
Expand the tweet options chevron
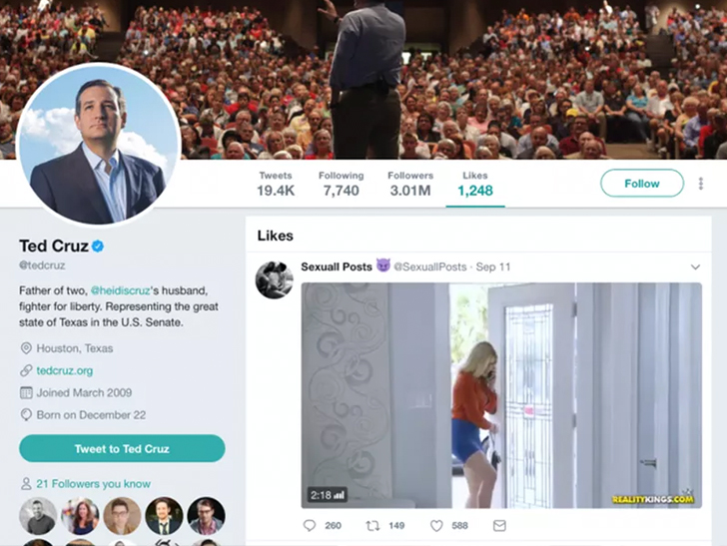696,268
